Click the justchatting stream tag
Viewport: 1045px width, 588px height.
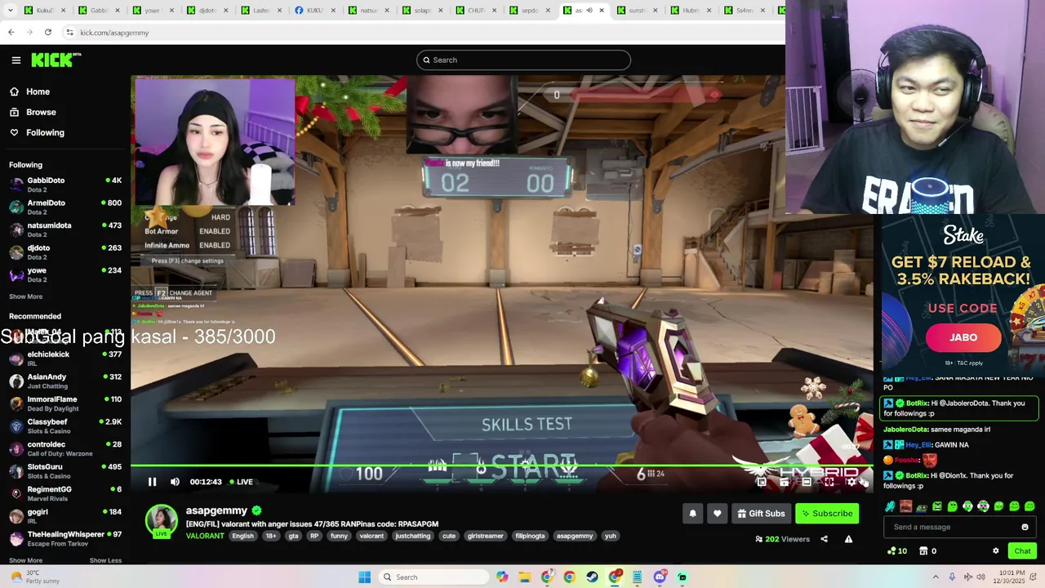click(412, 536)
